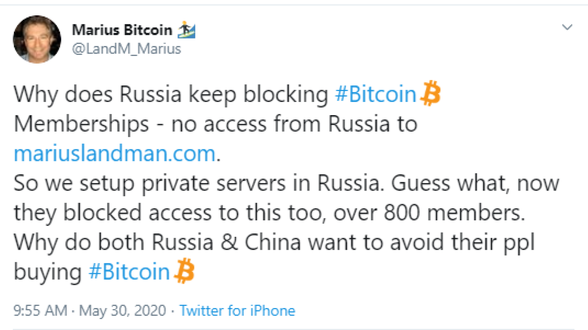Open the #Bitcoin hashtag after 'keep blocking'
Image resolution: width=588 pixels, height=330 pixels.
point(375,94)
